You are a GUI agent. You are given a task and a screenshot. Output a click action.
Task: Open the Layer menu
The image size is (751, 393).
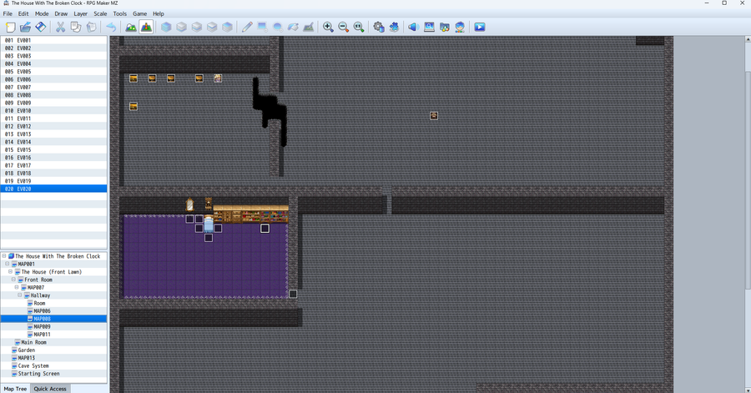80,14
